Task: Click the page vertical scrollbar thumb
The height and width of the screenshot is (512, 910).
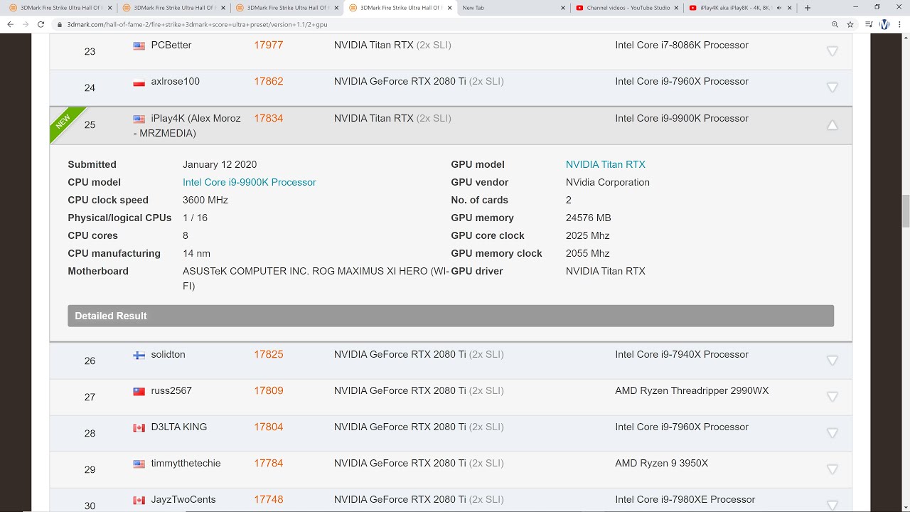Action: (x=905, y=211)
